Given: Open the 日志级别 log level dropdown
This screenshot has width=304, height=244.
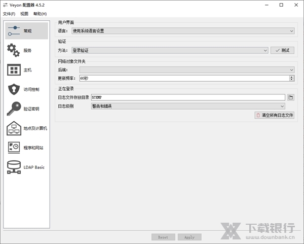Looking at the screenshot, I should coord(188,106).
